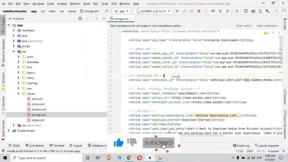Open Brave browser from taskbar

point(108,158)
